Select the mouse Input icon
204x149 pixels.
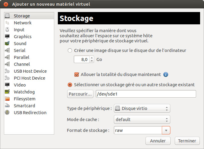[7, 30]
